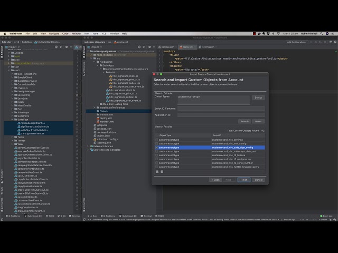Check the customrecord_hitc_twitter_keyword_query checkbox
The height and width of the screenshot is (253, 338).
tap(157, 167)
